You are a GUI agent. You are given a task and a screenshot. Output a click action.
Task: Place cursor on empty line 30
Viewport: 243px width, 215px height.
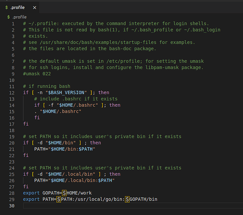pos(133,206)
